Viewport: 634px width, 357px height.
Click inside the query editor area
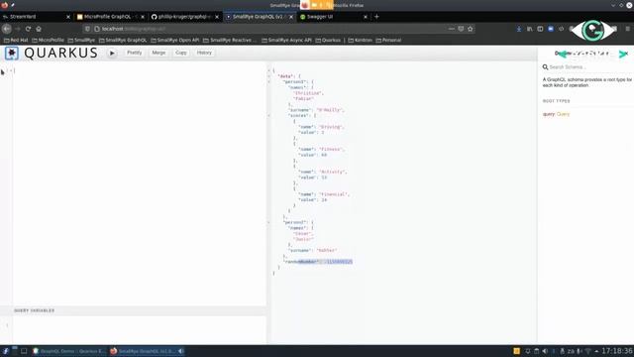[x=140, y=184]
